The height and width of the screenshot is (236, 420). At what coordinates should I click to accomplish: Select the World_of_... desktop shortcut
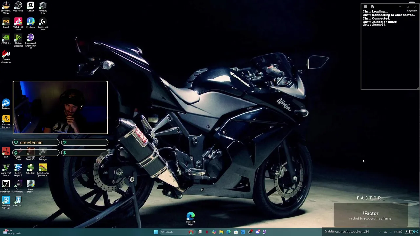pos(18,202)
